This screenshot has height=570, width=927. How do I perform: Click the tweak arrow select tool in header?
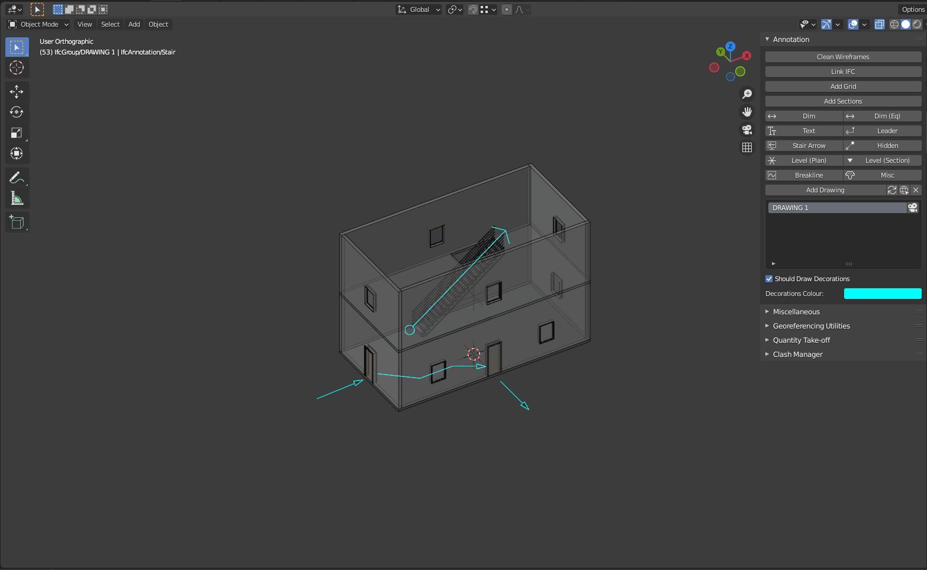click(37, 9)
